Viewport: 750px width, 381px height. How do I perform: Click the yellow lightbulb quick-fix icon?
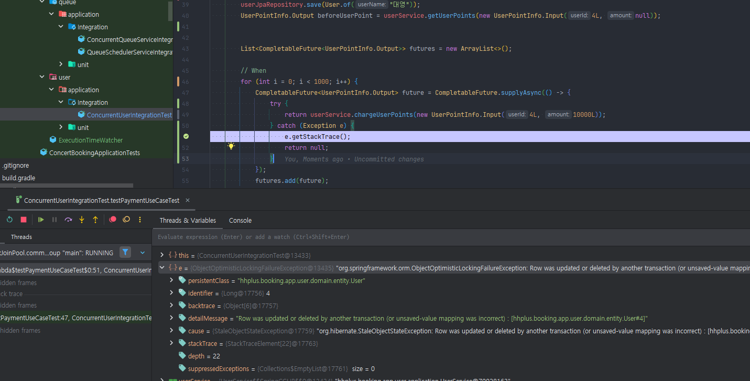(x=231, y=147)
